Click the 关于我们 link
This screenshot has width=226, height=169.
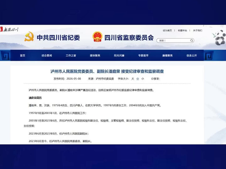point(198,30)
